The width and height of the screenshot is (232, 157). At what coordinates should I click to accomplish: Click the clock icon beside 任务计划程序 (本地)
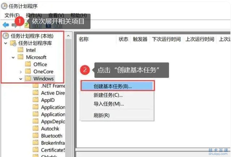point(6,36)
